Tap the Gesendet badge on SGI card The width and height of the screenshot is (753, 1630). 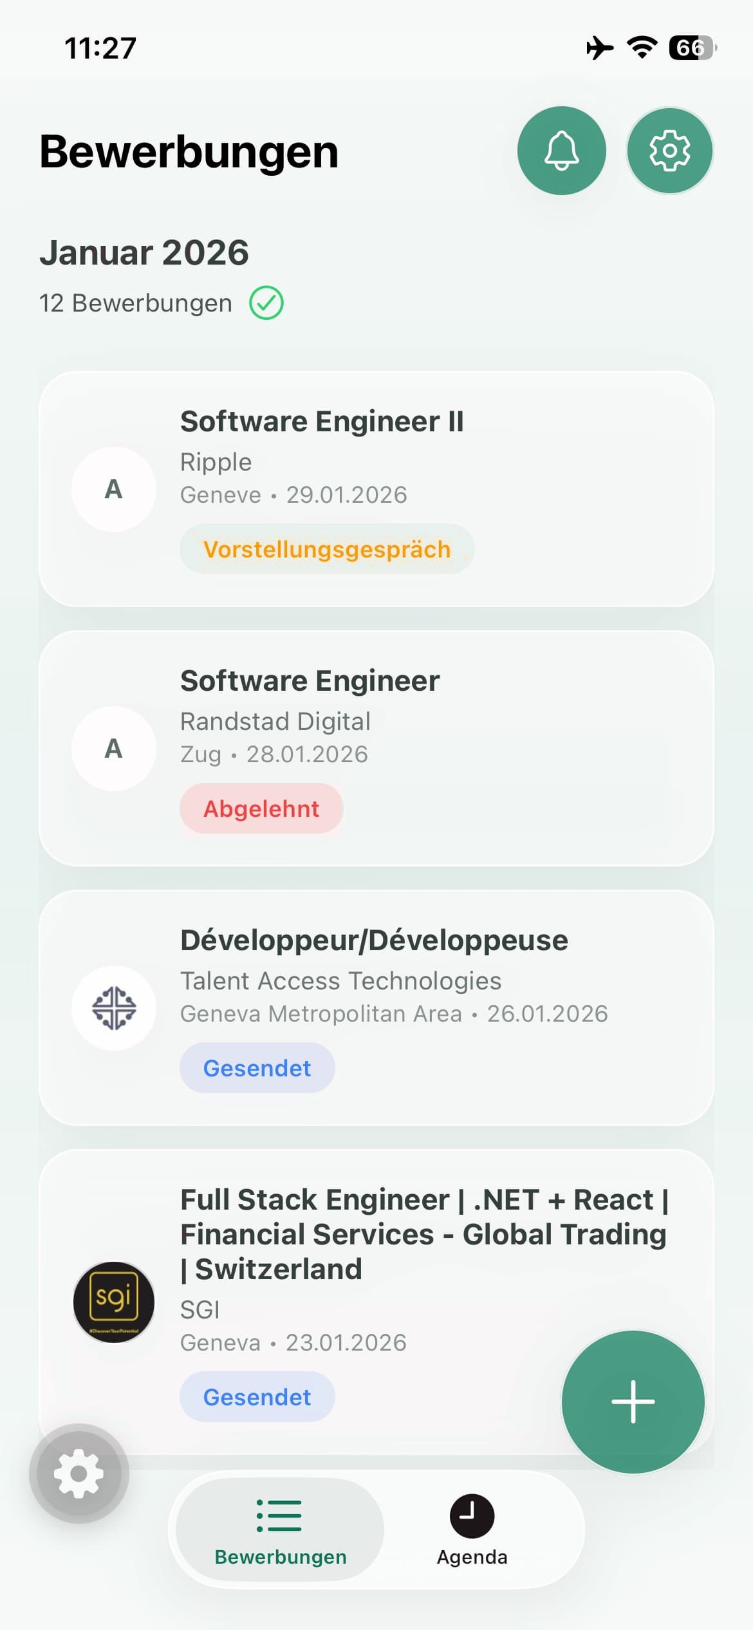(x=257, y=1397)
